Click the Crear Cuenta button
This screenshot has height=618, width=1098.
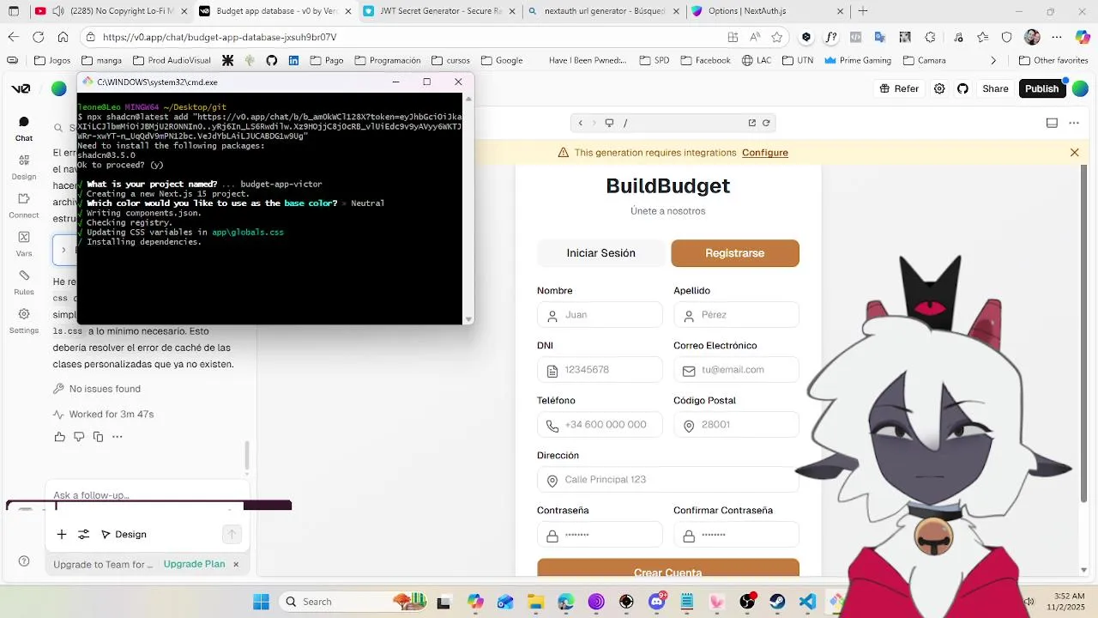point(668,568)
